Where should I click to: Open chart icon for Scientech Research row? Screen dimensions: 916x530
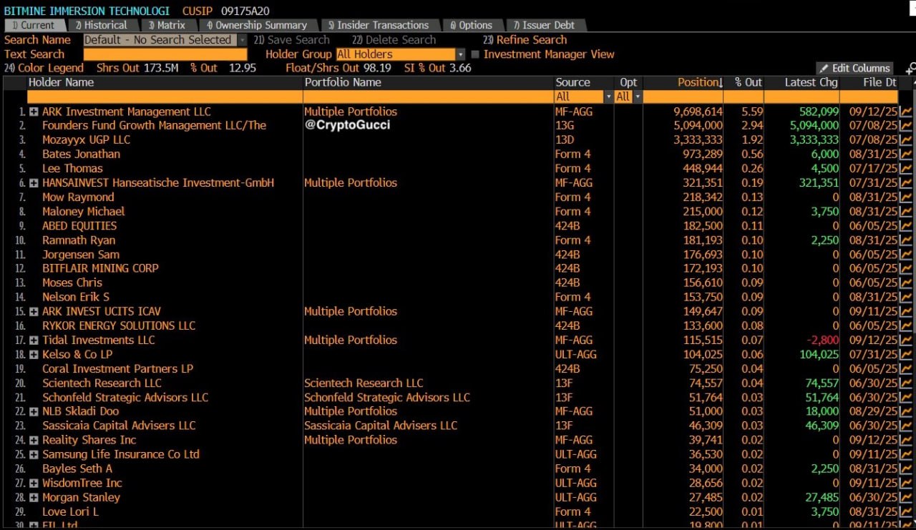[906, 383]
